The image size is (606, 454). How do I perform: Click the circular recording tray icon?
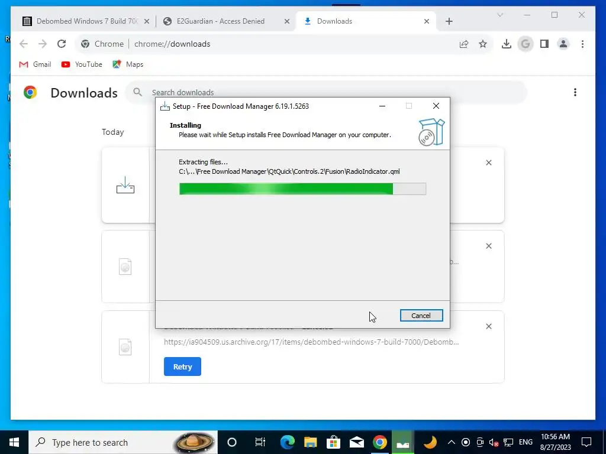tap(466, 442)
